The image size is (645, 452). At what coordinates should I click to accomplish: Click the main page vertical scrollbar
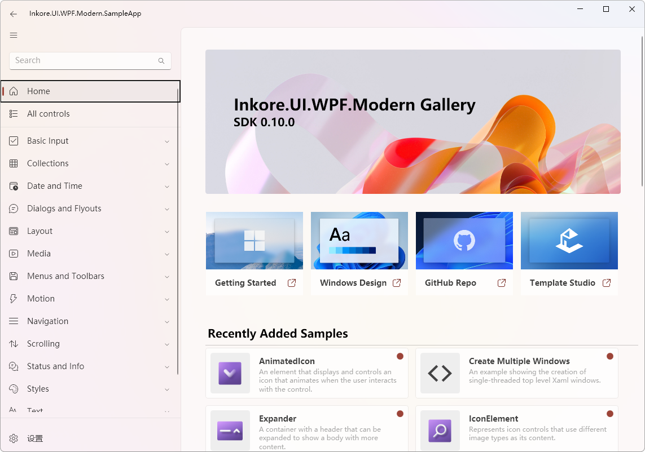tap(642, 111)
